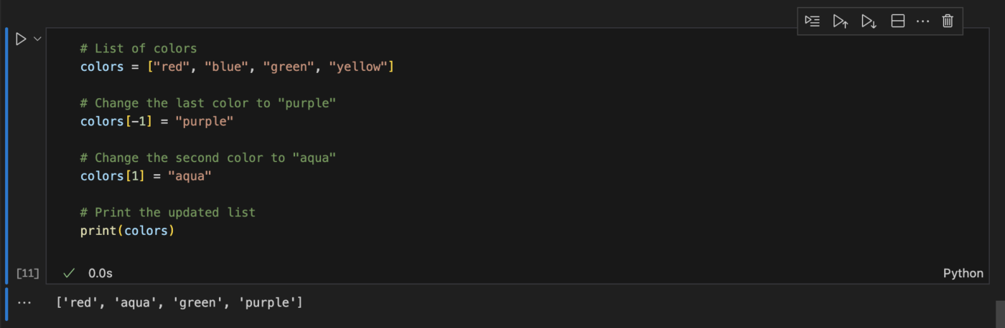Execute cells above this cell
Screen dimensions: 1005x328
840,21
